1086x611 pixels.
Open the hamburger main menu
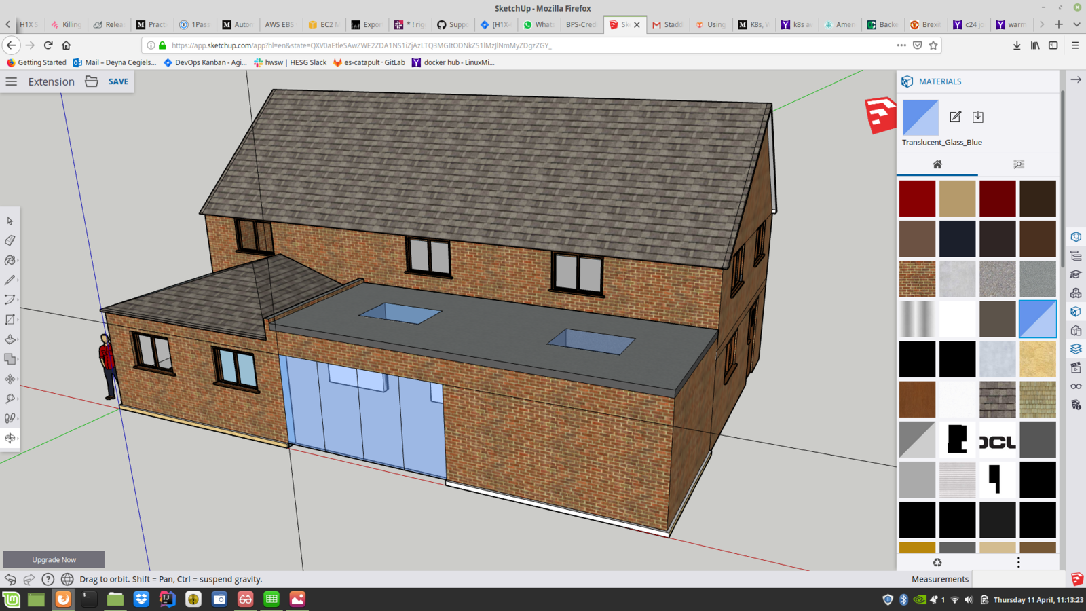click(x=12, y=81)
